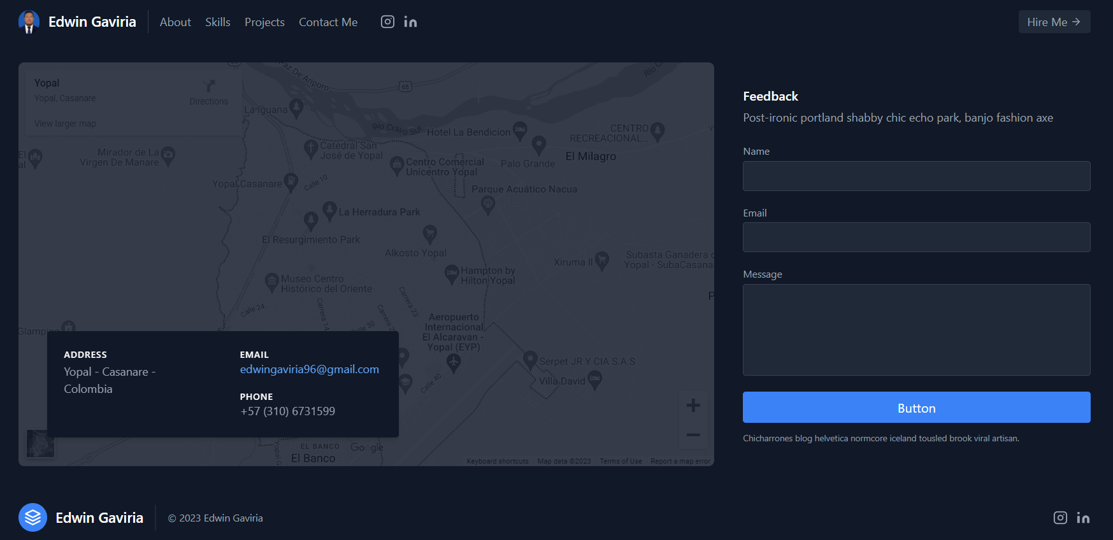Open the Contact Me page
The width and height of the screenshot is (1113, 540).
(328, 22)
